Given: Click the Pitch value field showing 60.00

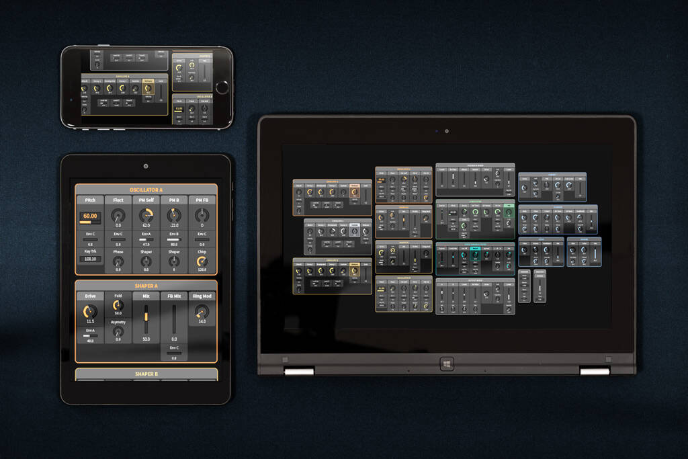Looking at the screenshot, I should pyautogui.click(x=90, y=216).
